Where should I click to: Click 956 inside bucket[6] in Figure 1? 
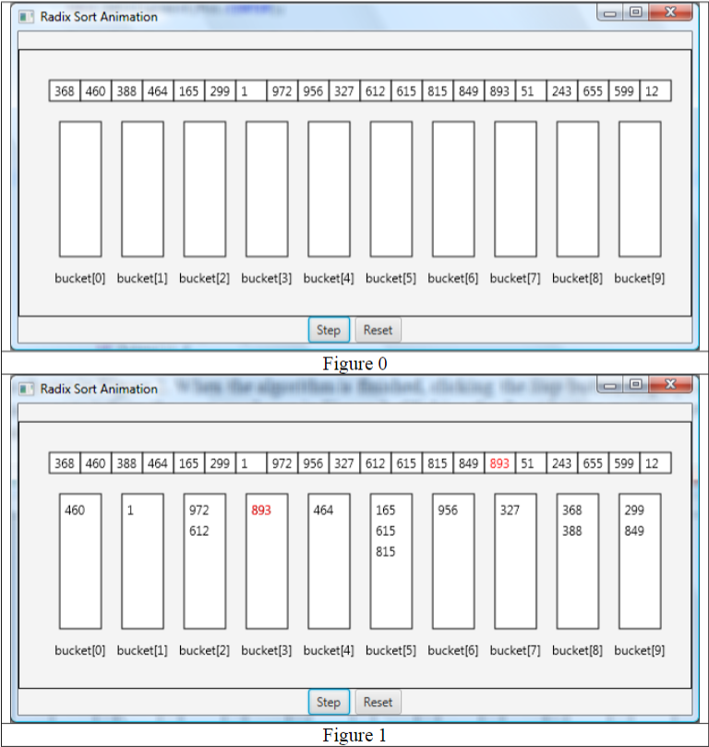(x=448, y=511)
